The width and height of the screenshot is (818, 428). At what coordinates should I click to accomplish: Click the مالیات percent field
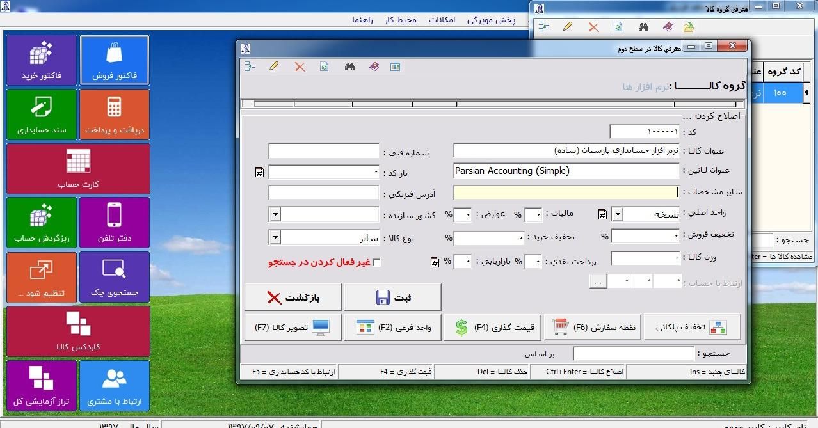point(534,214)
